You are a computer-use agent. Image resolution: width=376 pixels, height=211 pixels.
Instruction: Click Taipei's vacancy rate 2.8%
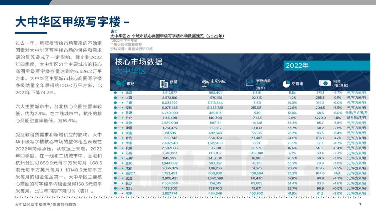click(x=293, y=118)
